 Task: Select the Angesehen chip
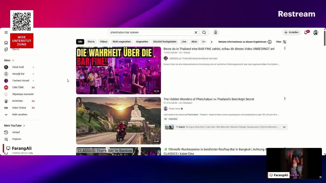[142, 42]
